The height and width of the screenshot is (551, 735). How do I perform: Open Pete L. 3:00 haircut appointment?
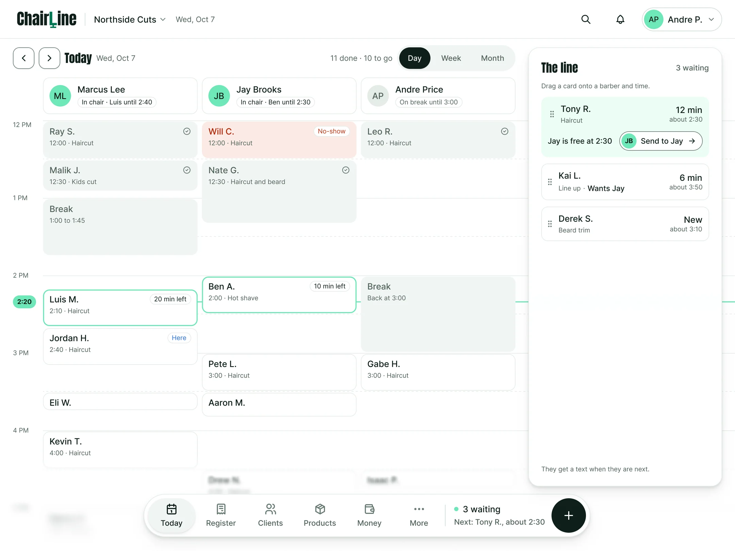point(279,372)
